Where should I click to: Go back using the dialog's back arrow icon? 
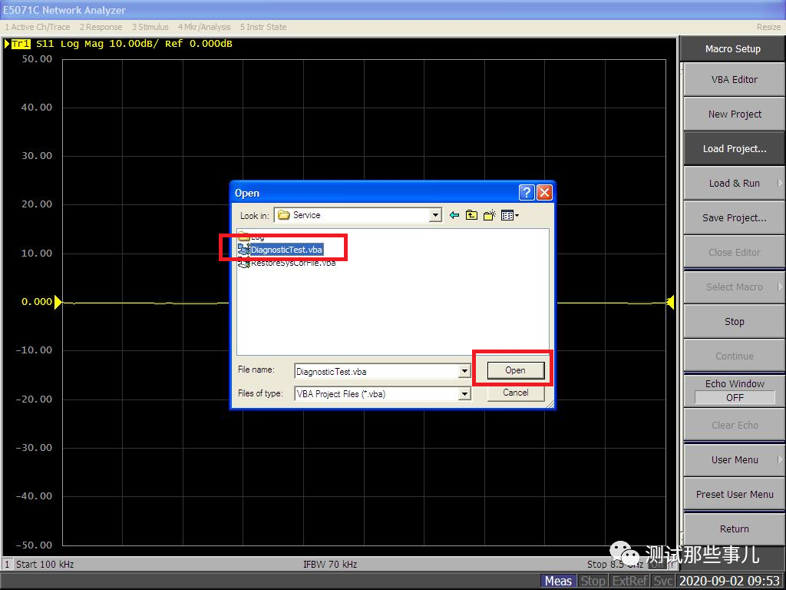454,215
